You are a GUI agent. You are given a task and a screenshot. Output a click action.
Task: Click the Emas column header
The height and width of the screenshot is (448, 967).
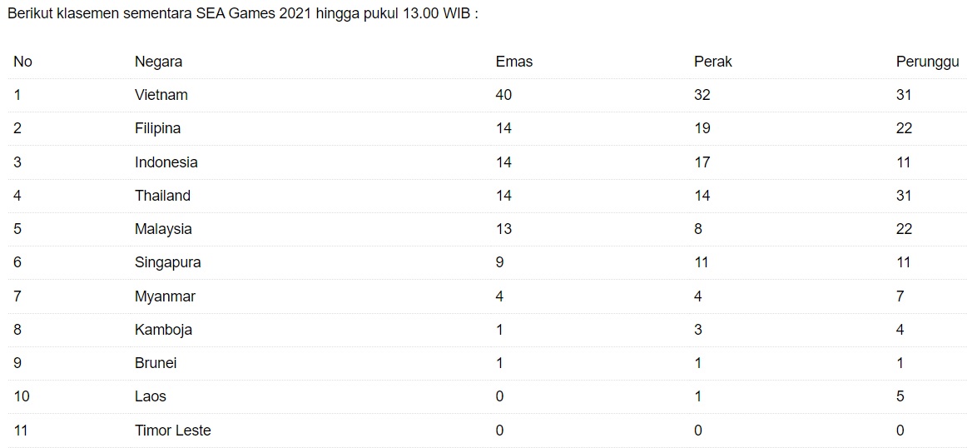513,62
